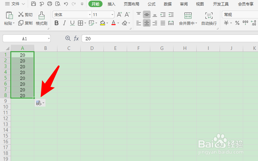Select row 9 header

point(5,101)
